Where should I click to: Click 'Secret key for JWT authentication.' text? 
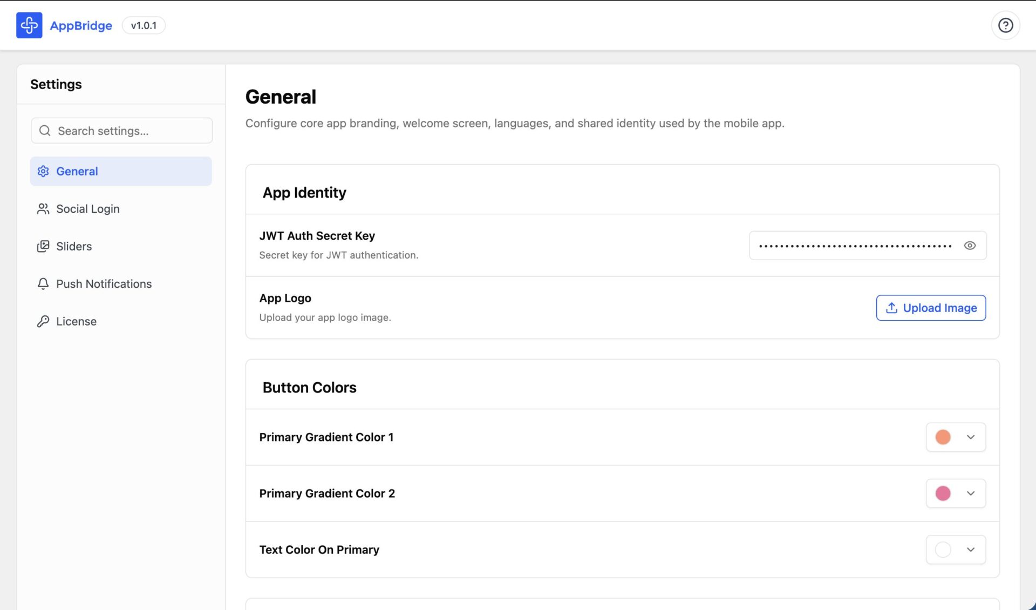tap(339, 255)
